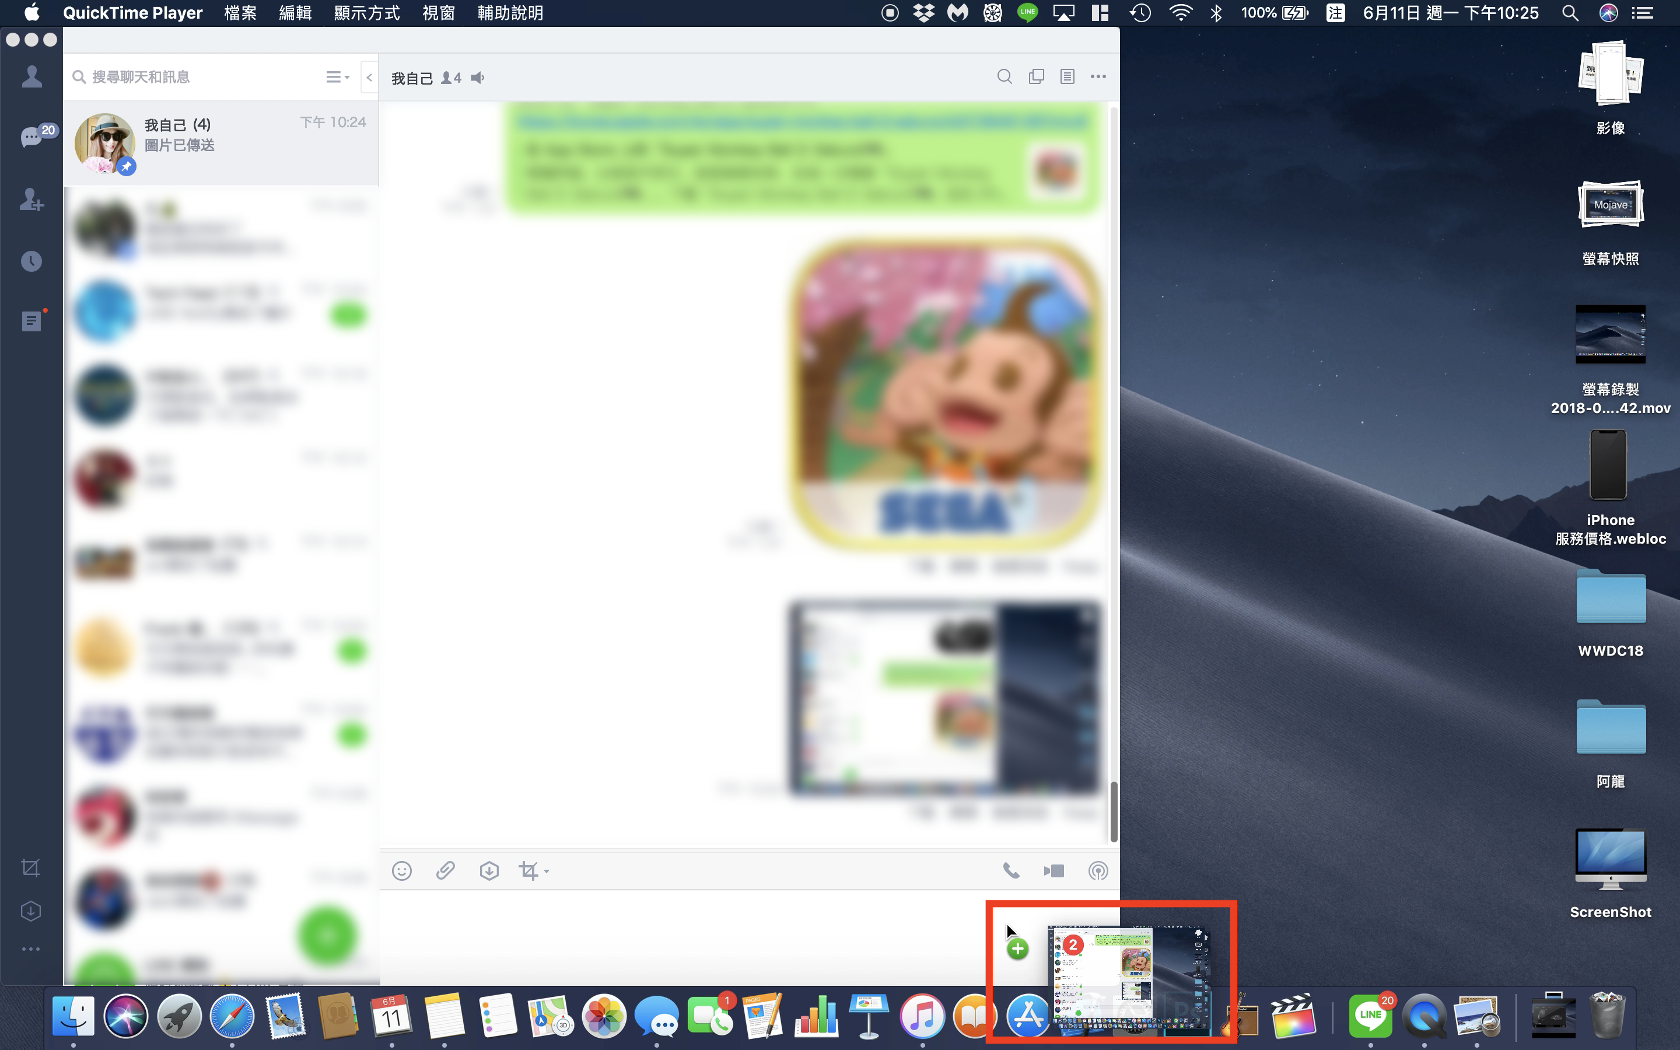The height and width of the screenshot is (1050, 1680).
Task: Stop screen recording from menu bar icon
Action: 890,12
